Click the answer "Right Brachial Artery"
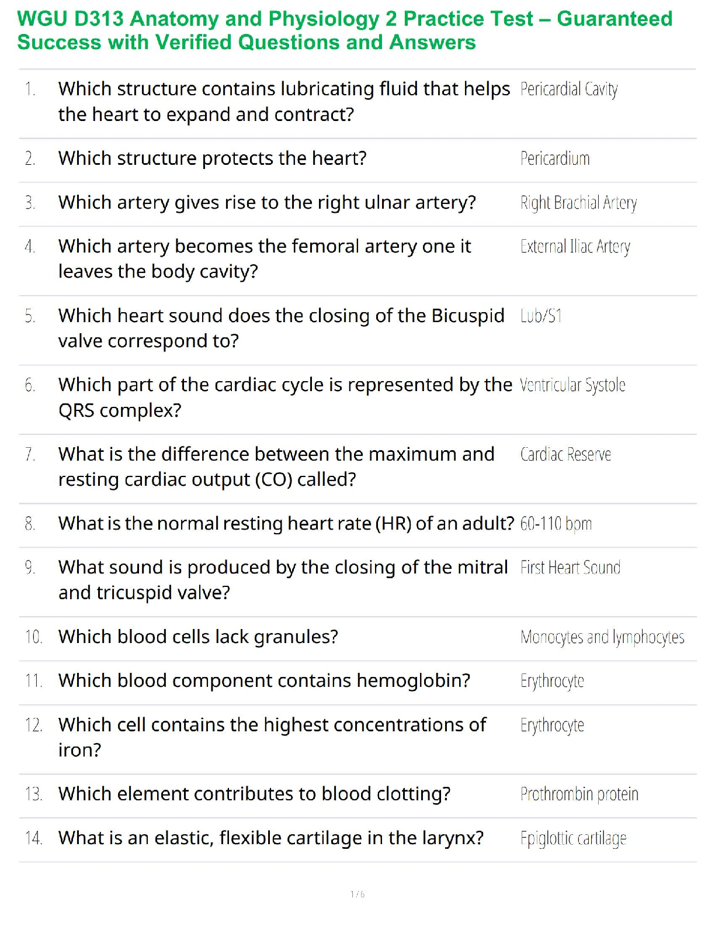The width and height of the screenshot is (715, 926). click(x=578, y=203)
